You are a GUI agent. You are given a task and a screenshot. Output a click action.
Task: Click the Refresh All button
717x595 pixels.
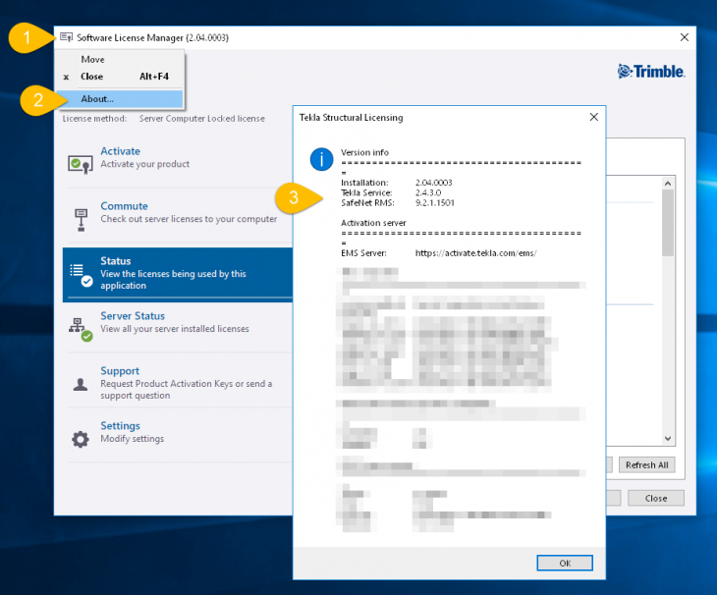coord(646,464)
